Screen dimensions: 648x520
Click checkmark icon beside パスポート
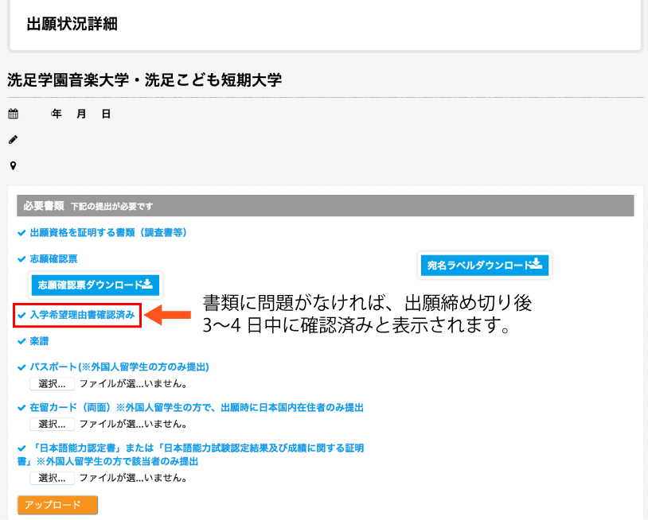pyautogui.click(x=22, y=367)
